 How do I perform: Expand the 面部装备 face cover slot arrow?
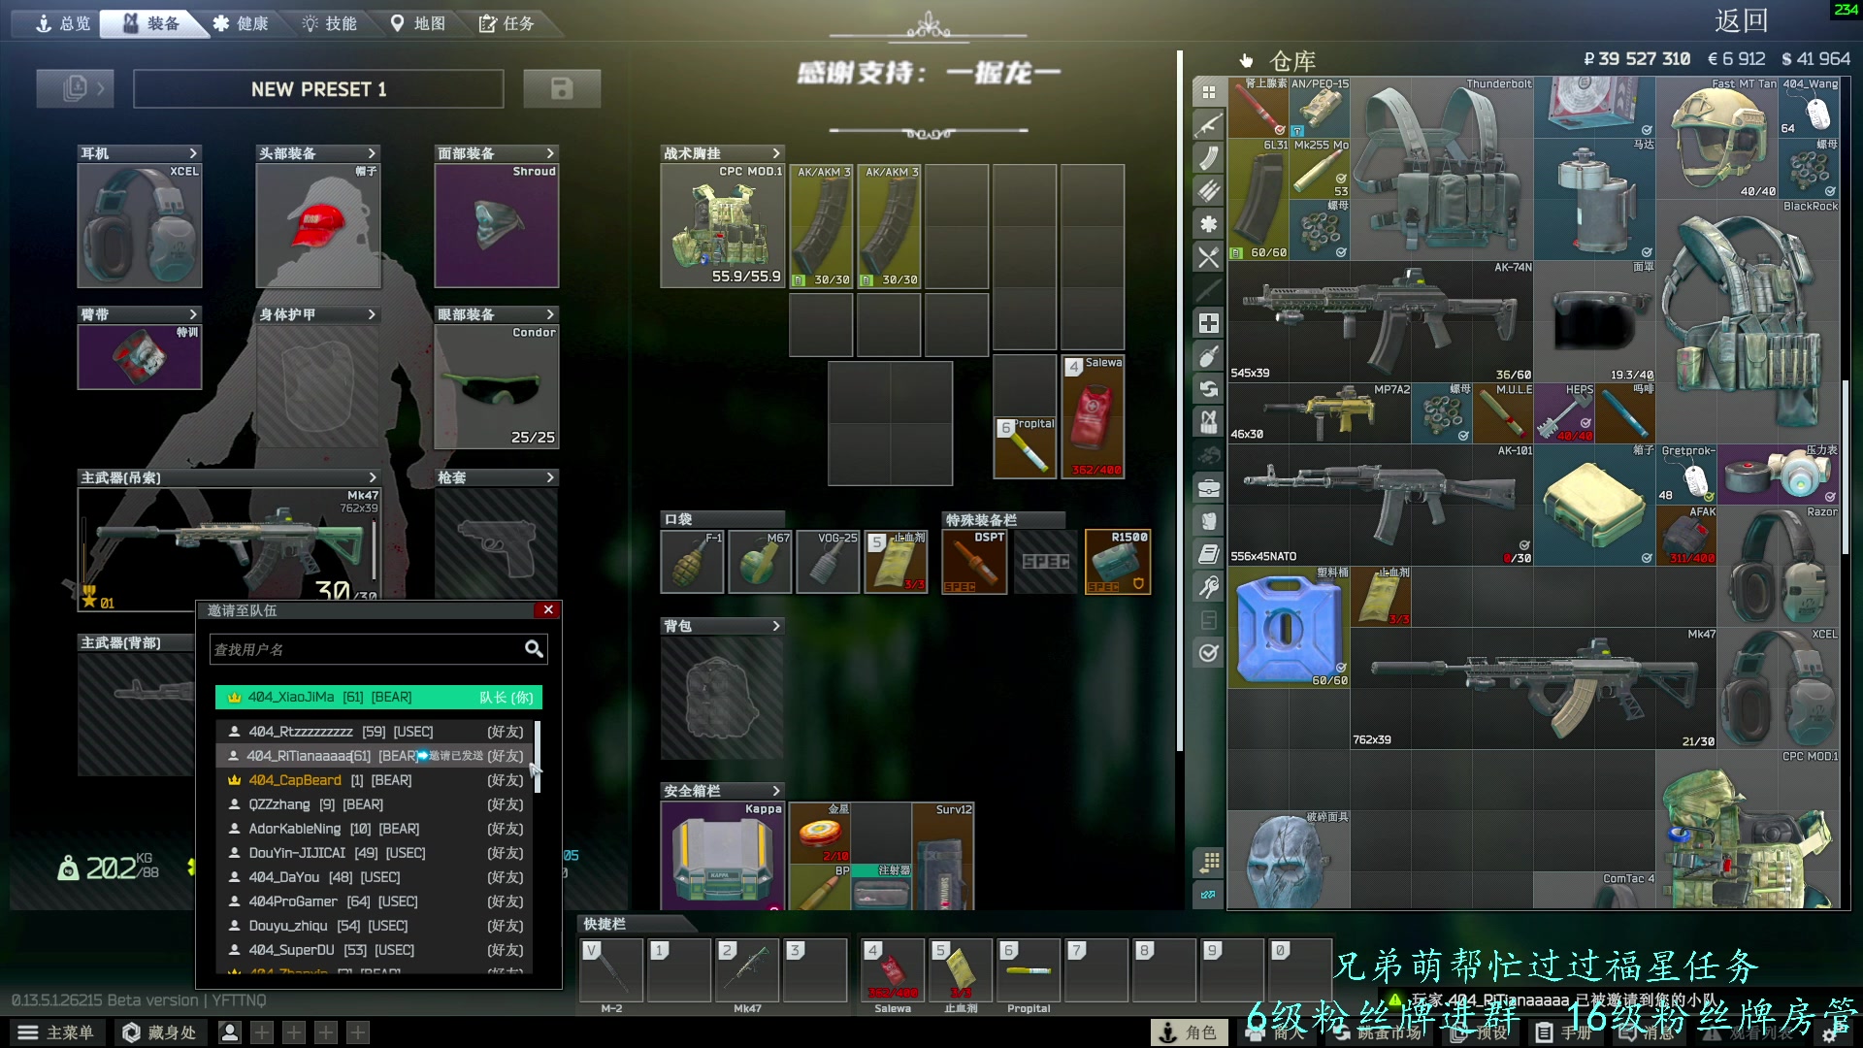click(x=550, y=153)
